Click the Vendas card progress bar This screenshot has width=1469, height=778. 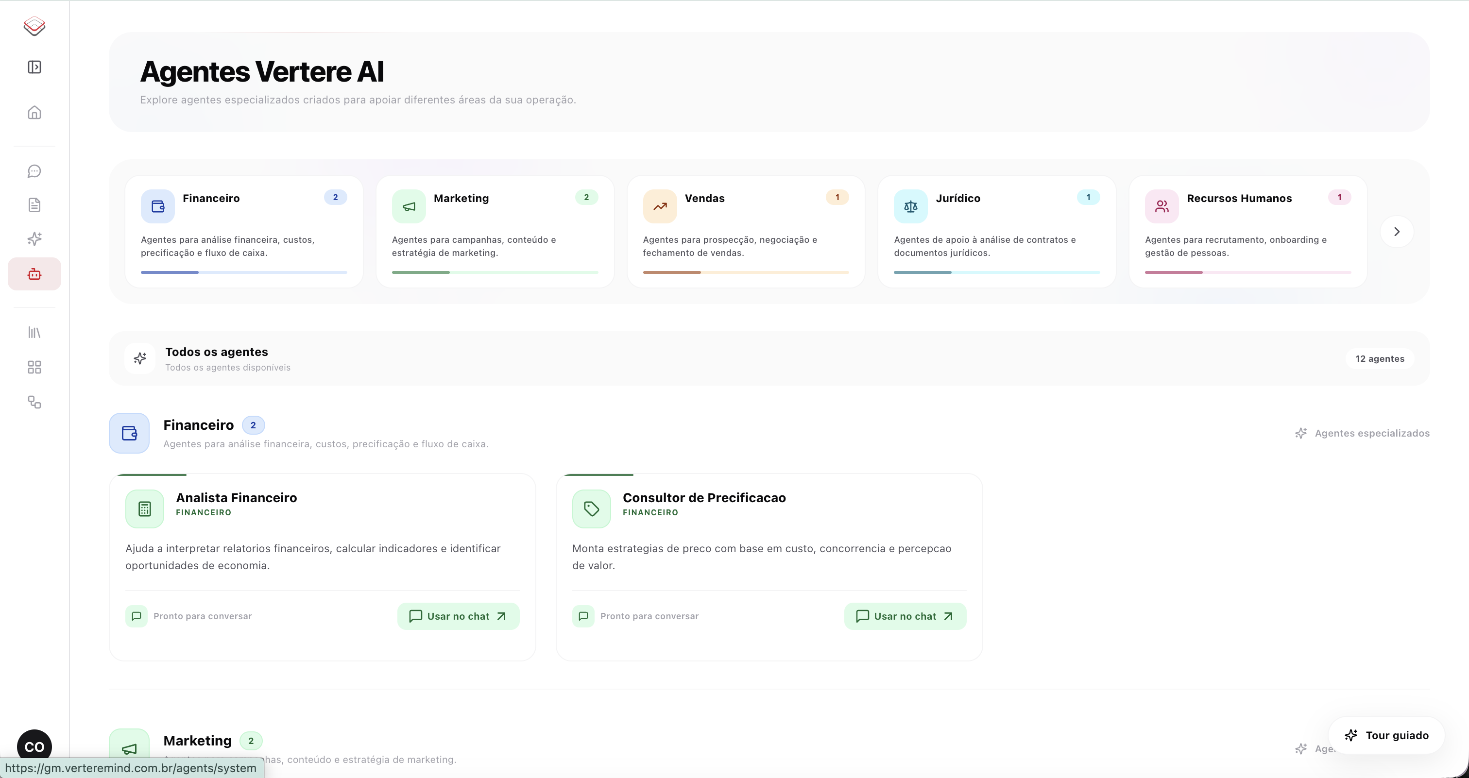[746, 272]
